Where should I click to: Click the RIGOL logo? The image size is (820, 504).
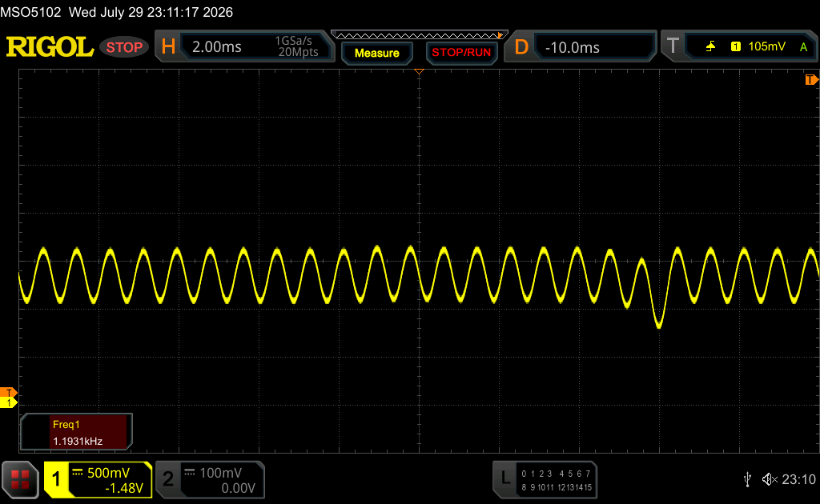click(x=50, y=47)
